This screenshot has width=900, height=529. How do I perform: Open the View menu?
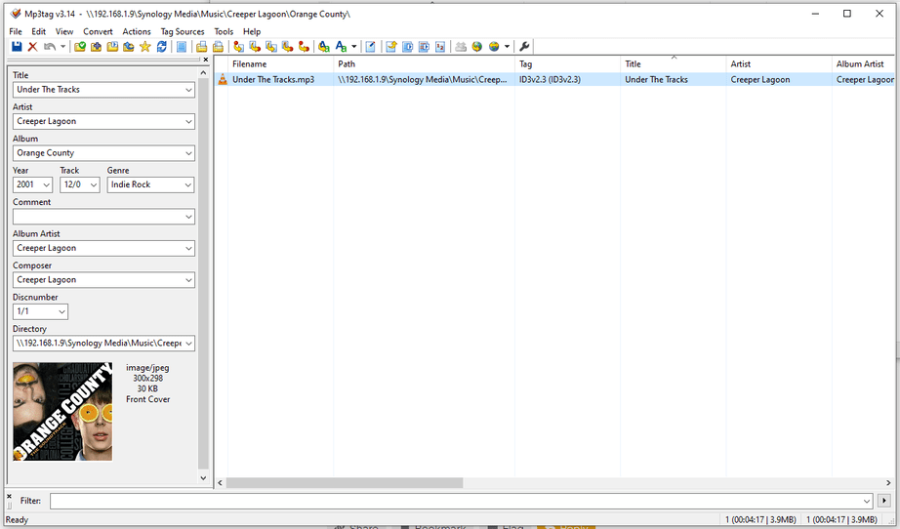pos(64,31)
